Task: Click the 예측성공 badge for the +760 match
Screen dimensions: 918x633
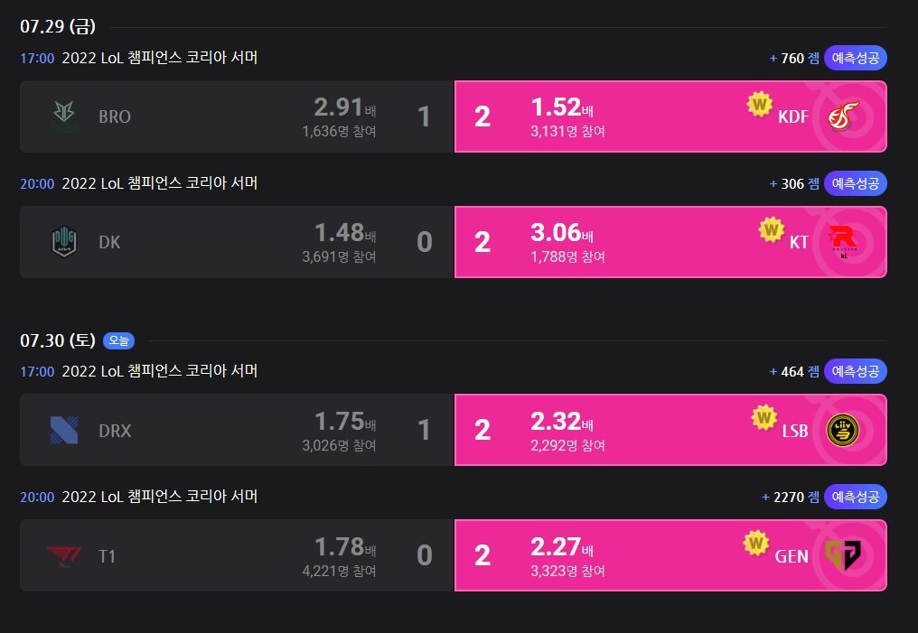Action: [x=856, y=58]
